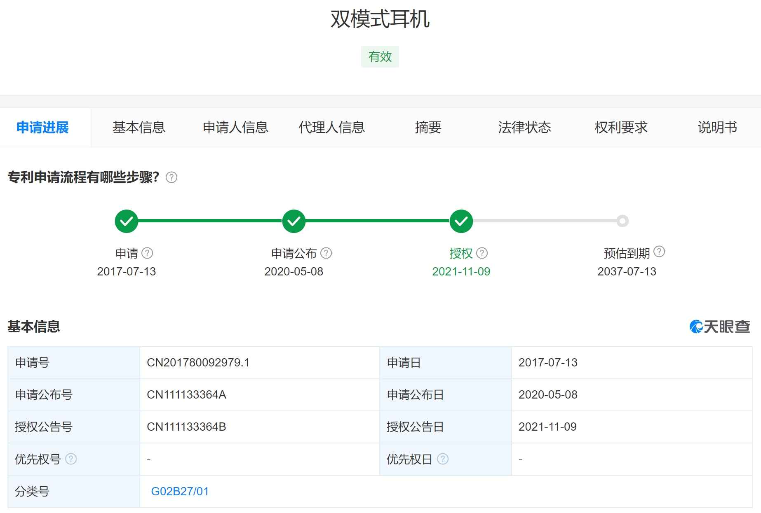
Task: Open classification link G02B27/01
Action: [x=180, y=491]
